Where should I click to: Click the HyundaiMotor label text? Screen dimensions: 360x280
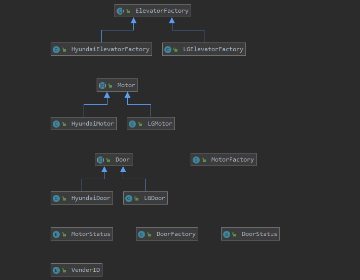[x=92, y=124]
